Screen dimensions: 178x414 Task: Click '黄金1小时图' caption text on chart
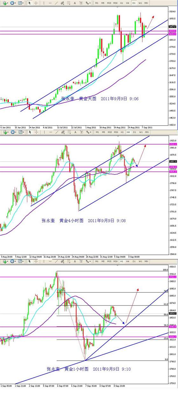pos(76,369)
